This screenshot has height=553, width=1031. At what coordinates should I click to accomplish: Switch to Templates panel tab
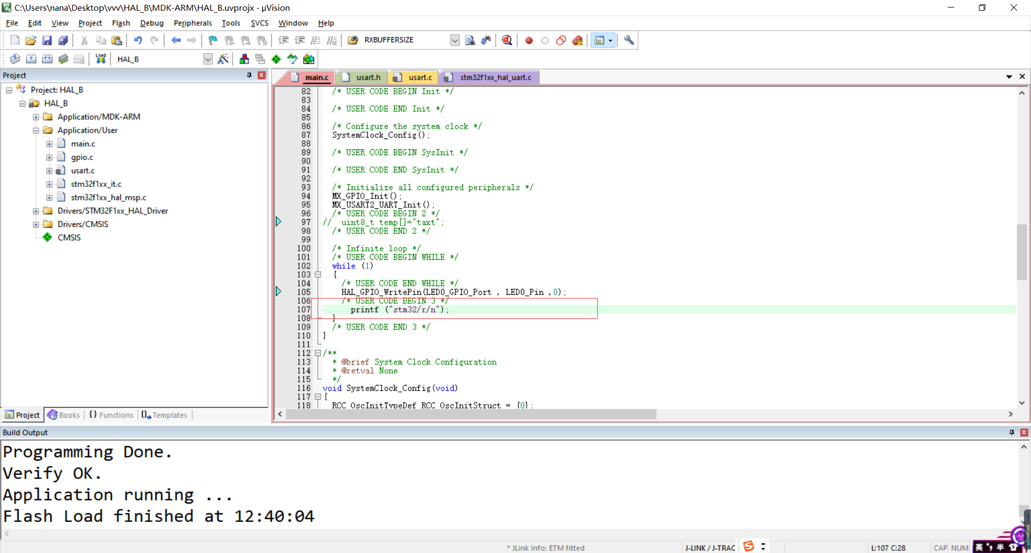(164, 415)
